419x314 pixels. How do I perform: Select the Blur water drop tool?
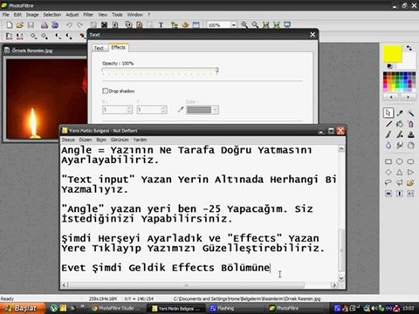(388, 145)
